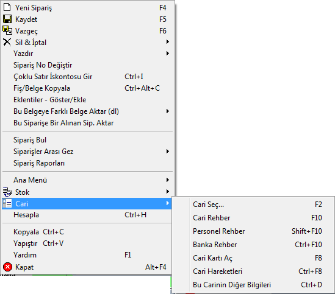Open the Ana Menü submenu arrow
The image size is (335, 294).
tap(168, 180)
